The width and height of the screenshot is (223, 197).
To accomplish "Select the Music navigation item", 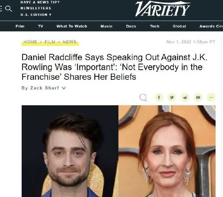I will pos(107,26).
